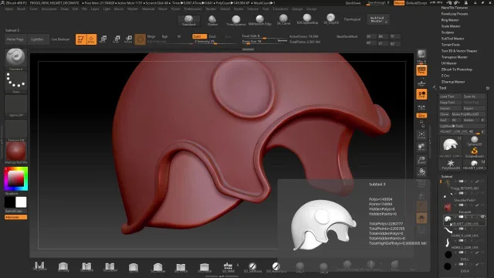Click the Save As button

pyautogui.click(x=474, y=97)
